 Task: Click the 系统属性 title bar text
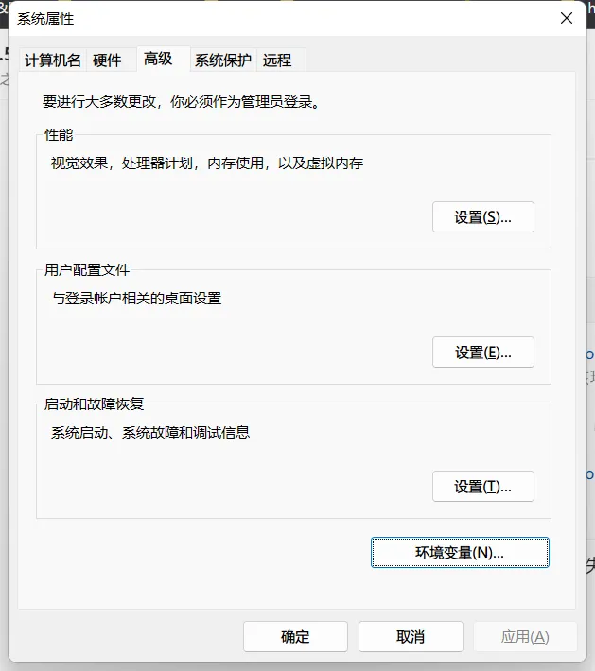(45, 19)
